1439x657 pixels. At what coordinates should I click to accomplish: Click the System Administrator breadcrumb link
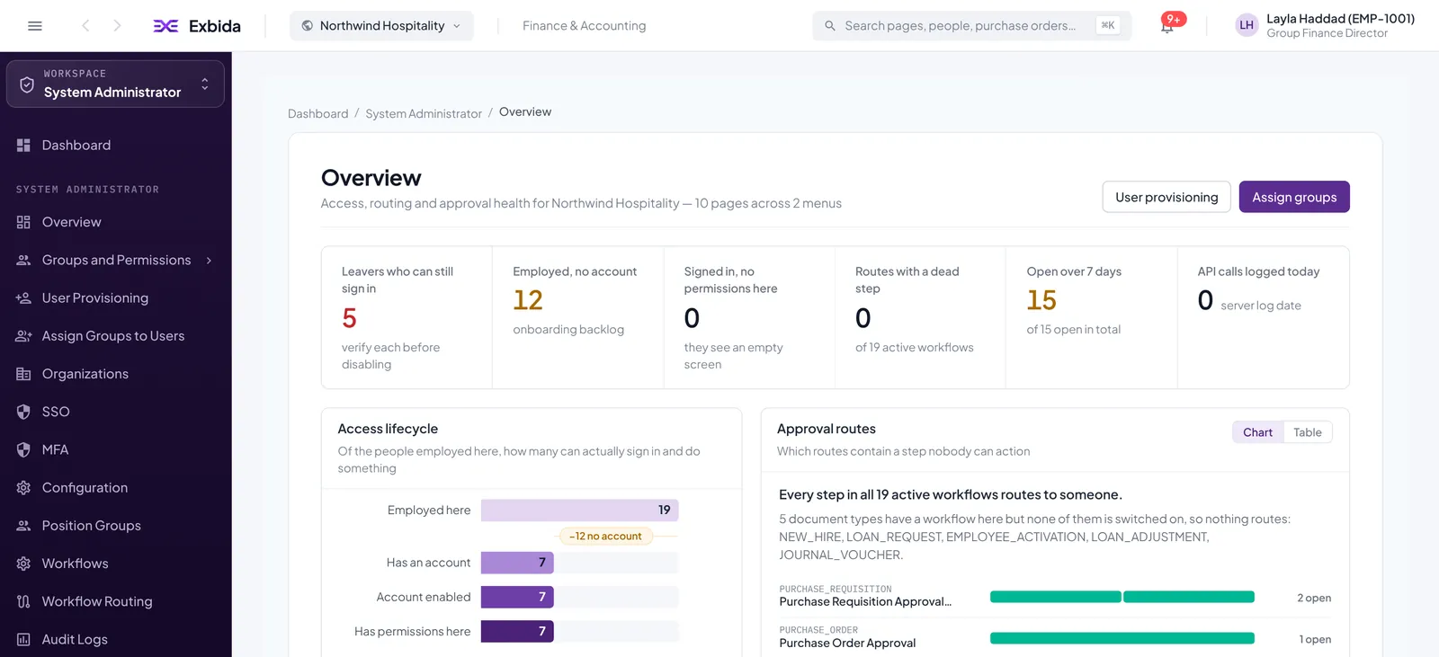424,113
